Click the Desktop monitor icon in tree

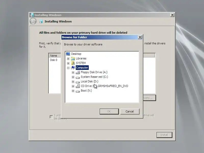(x=68, y=54)
